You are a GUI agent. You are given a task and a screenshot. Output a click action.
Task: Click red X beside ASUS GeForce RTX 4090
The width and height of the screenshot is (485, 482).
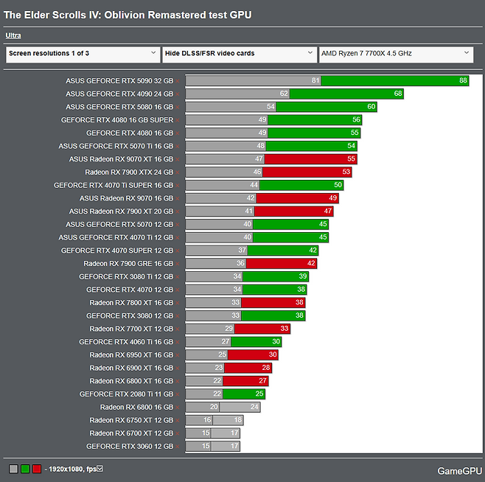(177, 94)
